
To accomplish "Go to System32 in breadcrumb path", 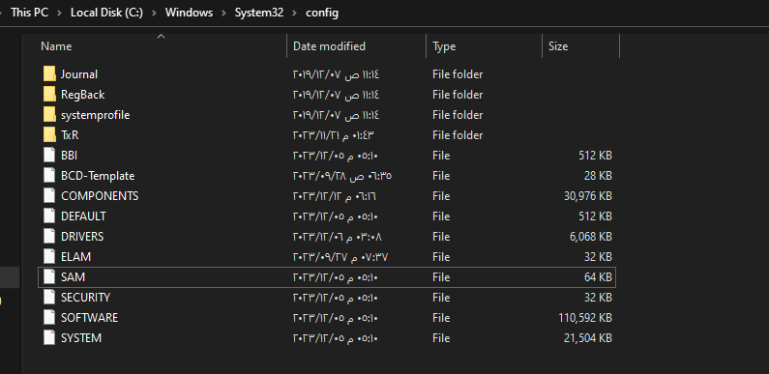I will 259,13.
